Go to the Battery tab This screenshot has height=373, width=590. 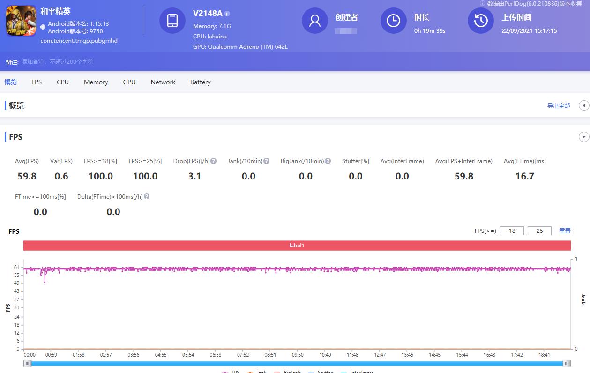(200, 82)
